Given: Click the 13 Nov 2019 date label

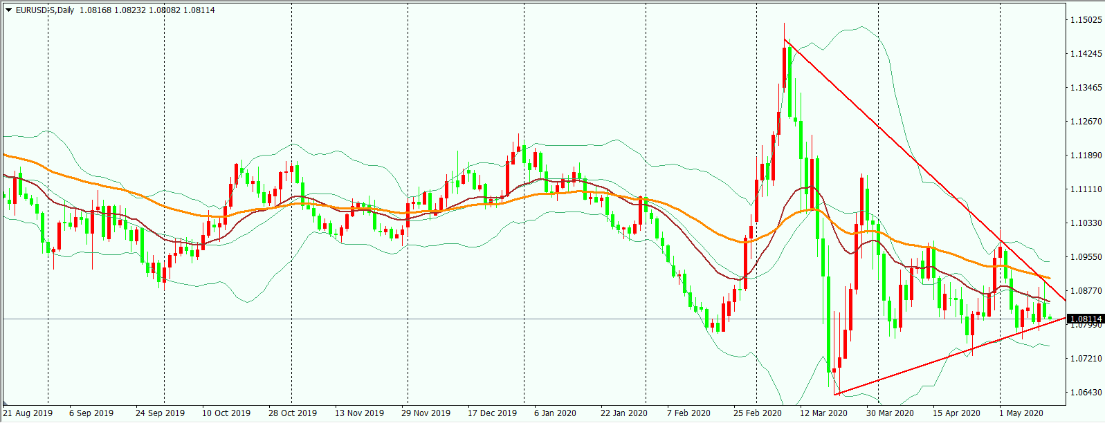Looking at the screenshot, I should point(359,413).
